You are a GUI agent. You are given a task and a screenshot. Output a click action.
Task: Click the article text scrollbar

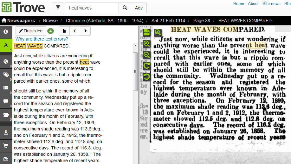(x=135, y=71)
